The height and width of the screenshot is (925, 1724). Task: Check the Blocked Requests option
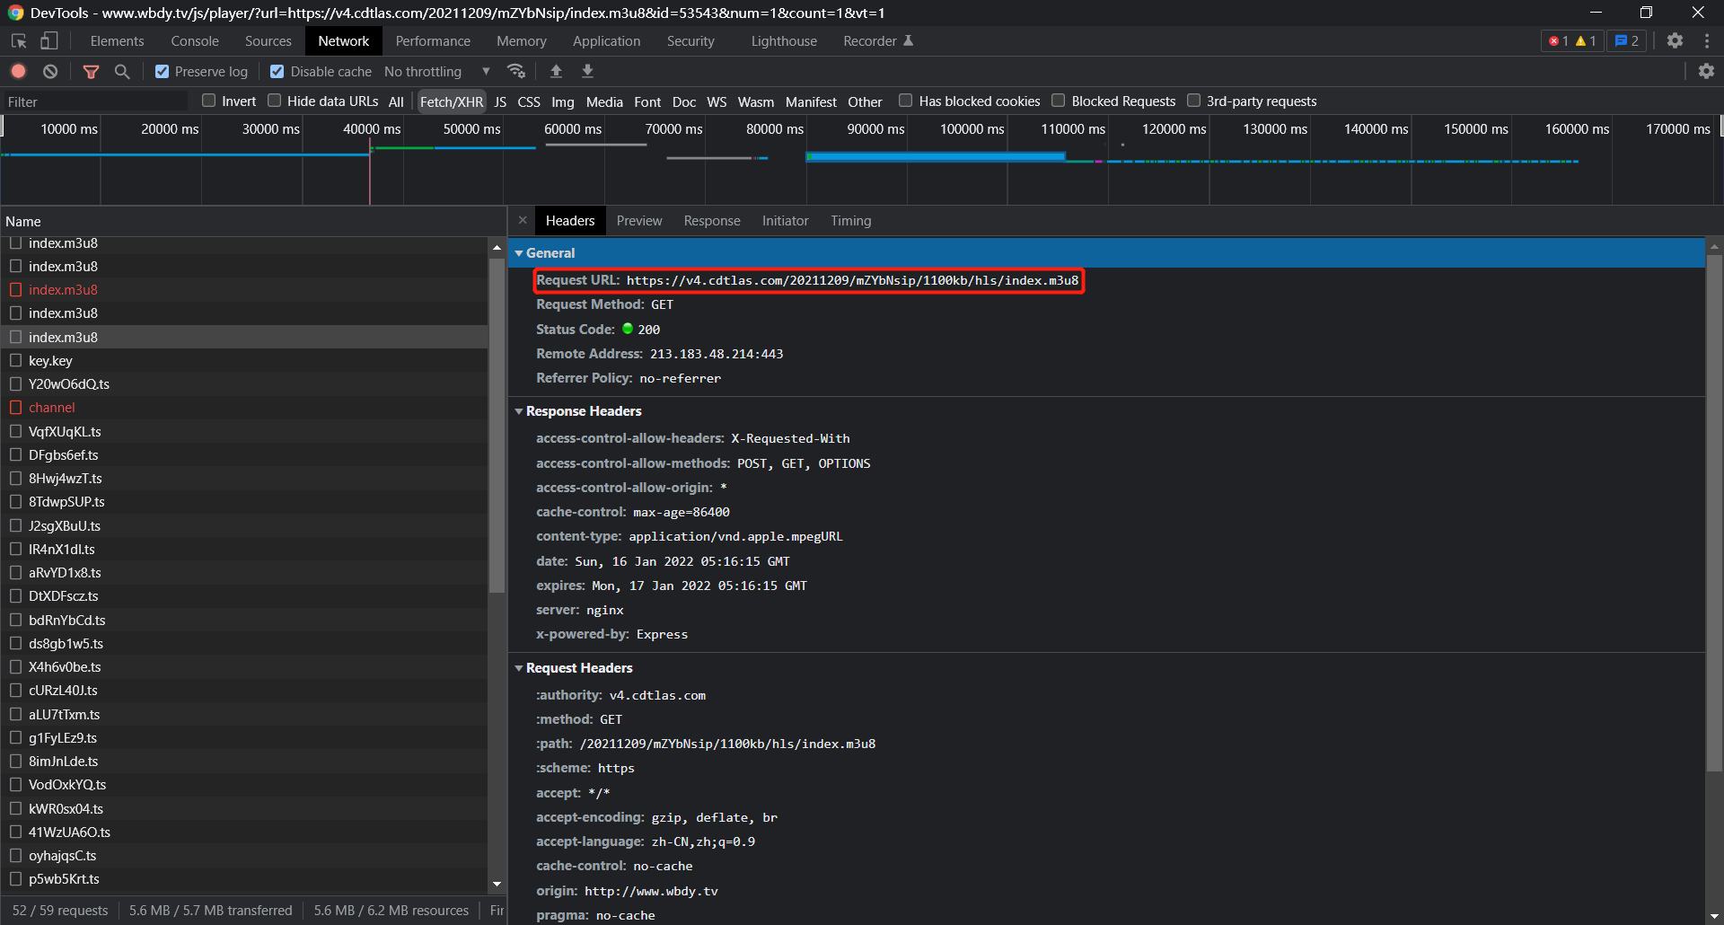point(1059,101)
